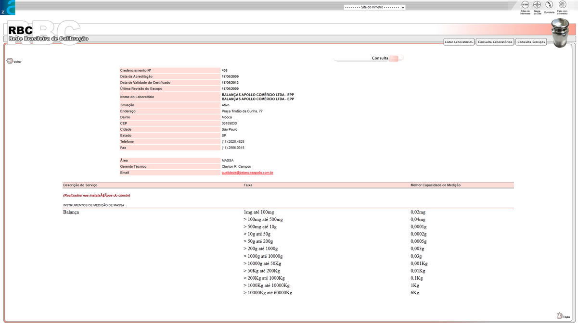Click the Voltar back icon
Image resolution: width=578 pixels, height=325 pixels.
9,61
